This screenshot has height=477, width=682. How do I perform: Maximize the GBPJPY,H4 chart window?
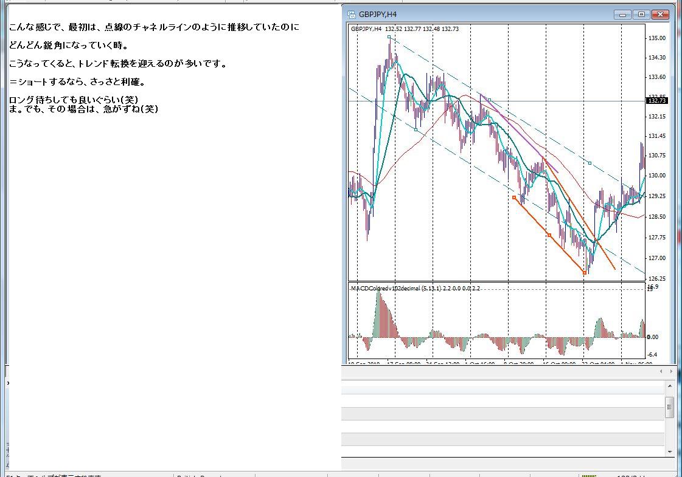click(641, 15)
